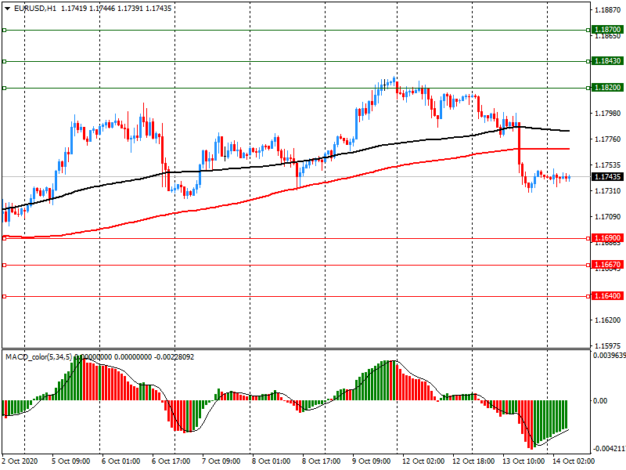The height and width of the screenshot is (470, 626).
Task: Click the 1.17090 price scale value
Action: click(x=608, y=217)
